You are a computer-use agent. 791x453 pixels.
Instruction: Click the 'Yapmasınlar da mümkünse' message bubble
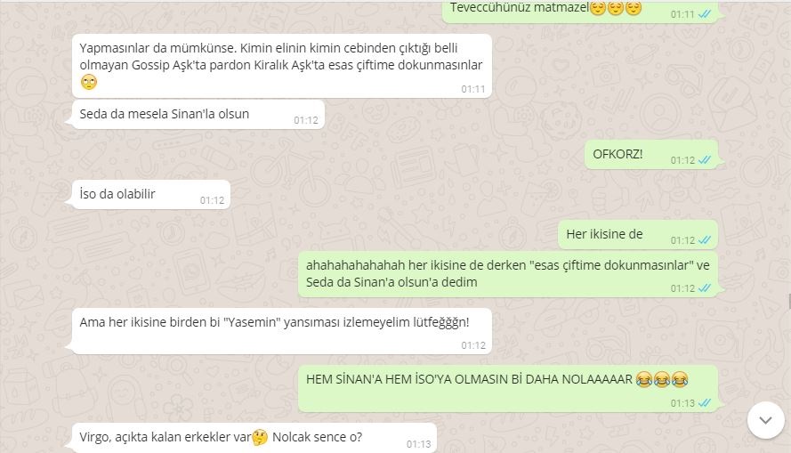click(x=282, y=66)
